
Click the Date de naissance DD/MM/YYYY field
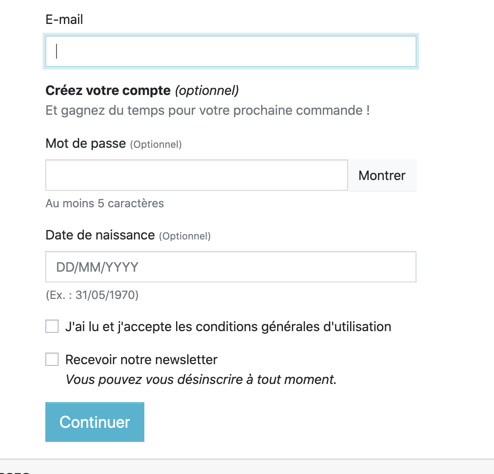coord(231,267)
